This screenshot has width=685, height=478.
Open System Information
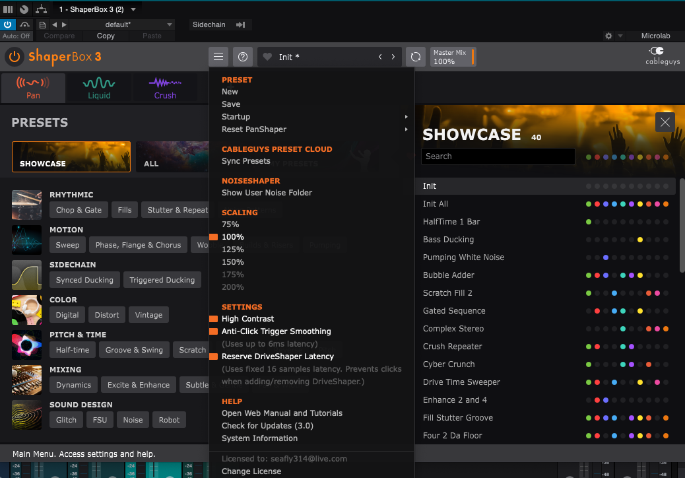point(259,438)
